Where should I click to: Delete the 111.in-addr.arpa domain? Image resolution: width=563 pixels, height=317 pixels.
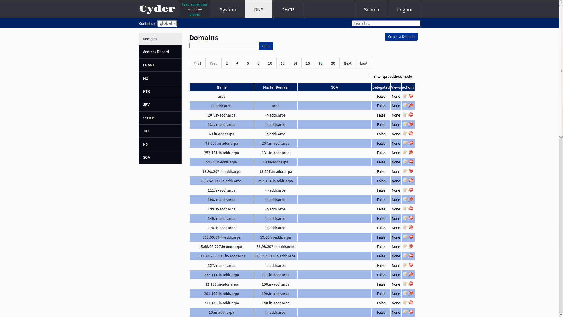[411, 190]
